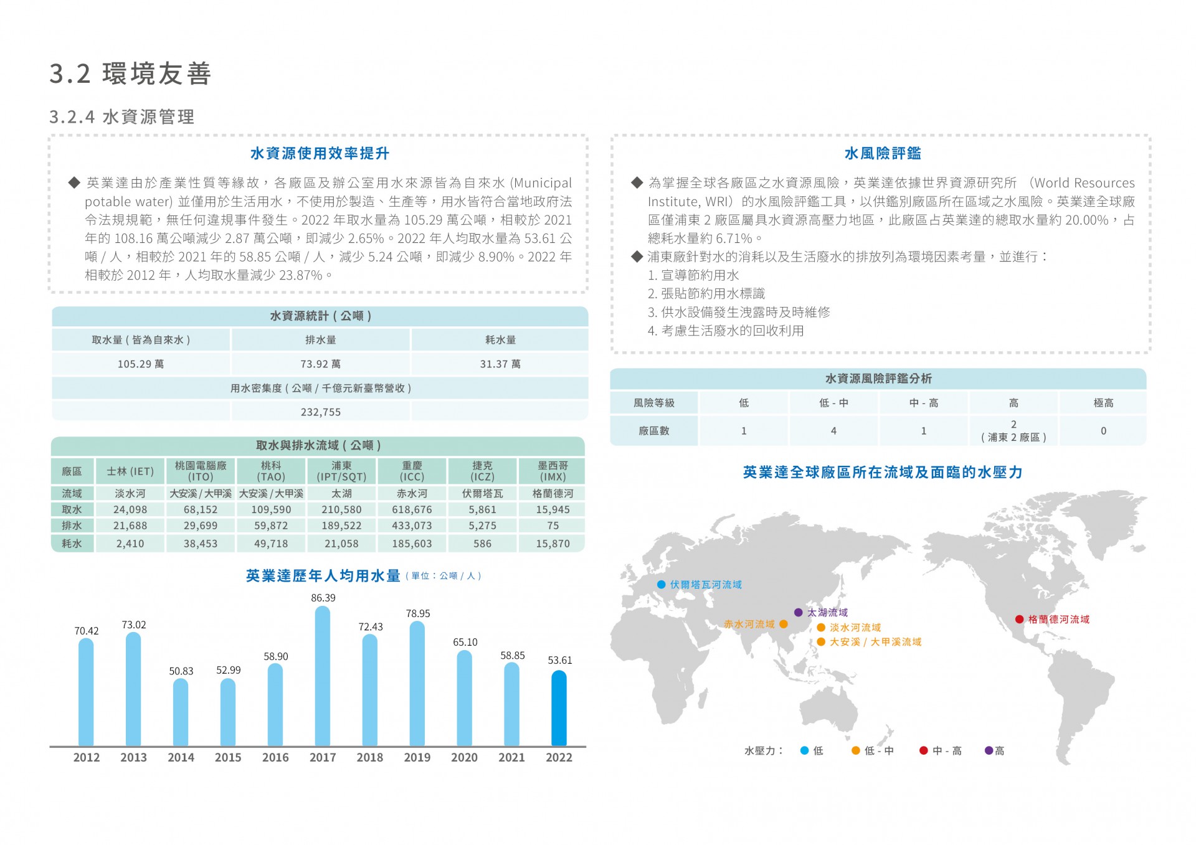The width and height of the screenshot is (1196, 845).
Task: Click the 廠區數 row label
Action: pos(654,431)
